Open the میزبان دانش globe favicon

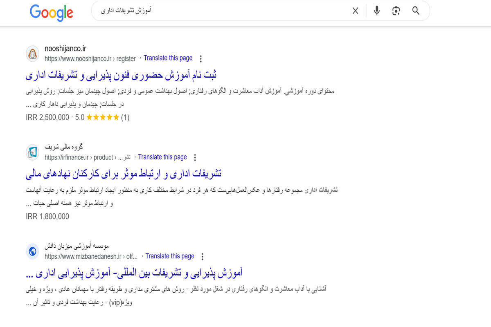pyautogui.click(x=32, y=251)
